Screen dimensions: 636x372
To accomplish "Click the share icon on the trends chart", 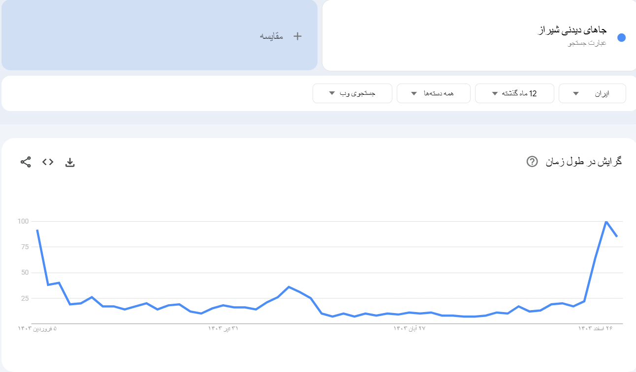I will (x=26, y=162).
